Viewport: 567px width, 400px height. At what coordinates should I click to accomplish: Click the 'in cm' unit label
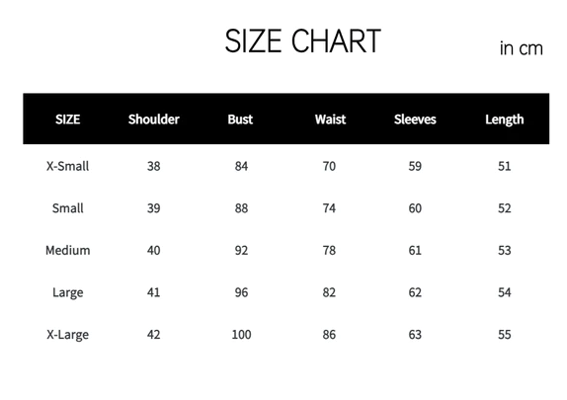click(522, 48)
